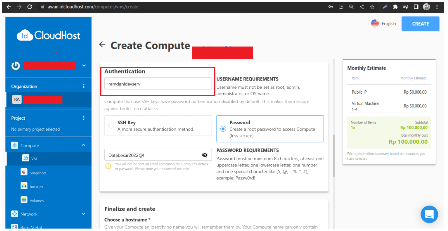Collapse the Compute sidebar section

[x=83, y=145]
